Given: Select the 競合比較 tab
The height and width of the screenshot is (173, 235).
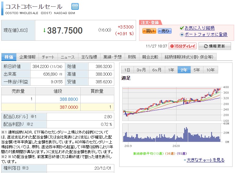Looking at the screenshot, I should 150,57.
